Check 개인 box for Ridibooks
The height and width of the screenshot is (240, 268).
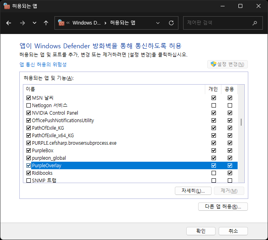pos(214,173)
